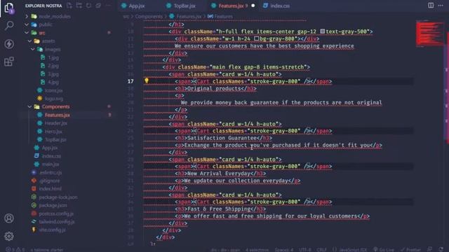Open Explorer more actions ellipsis
This screenshot has height=252, width=449.
coord(108,6)
